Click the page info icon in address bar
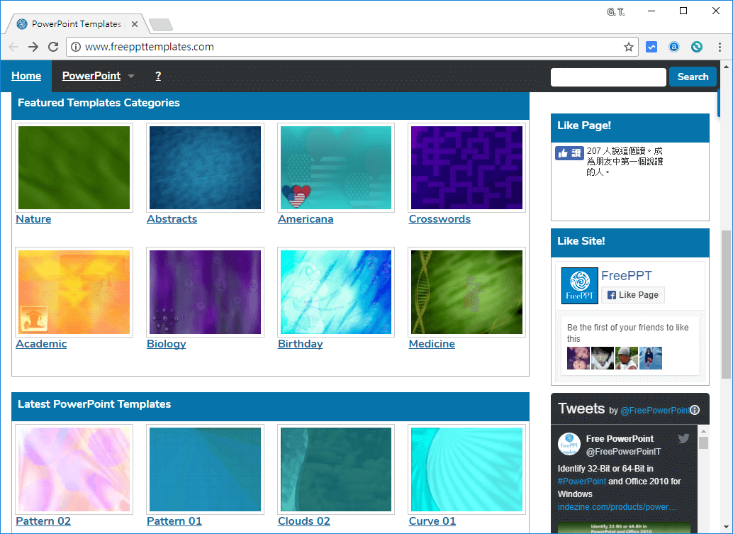Screen dimensions: 733x534 click(75, 47)
